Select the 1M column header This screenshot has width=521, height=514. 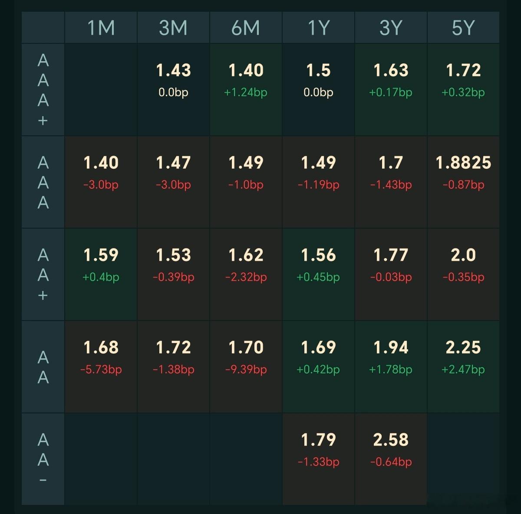click(101, 28)
